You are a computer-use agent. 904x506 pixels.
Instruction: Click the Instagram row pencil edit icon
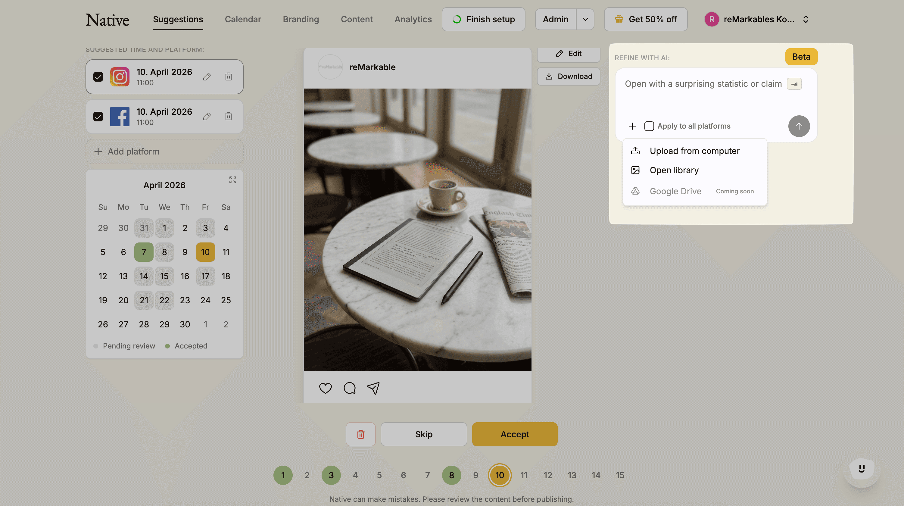click(x=207, y=77)
